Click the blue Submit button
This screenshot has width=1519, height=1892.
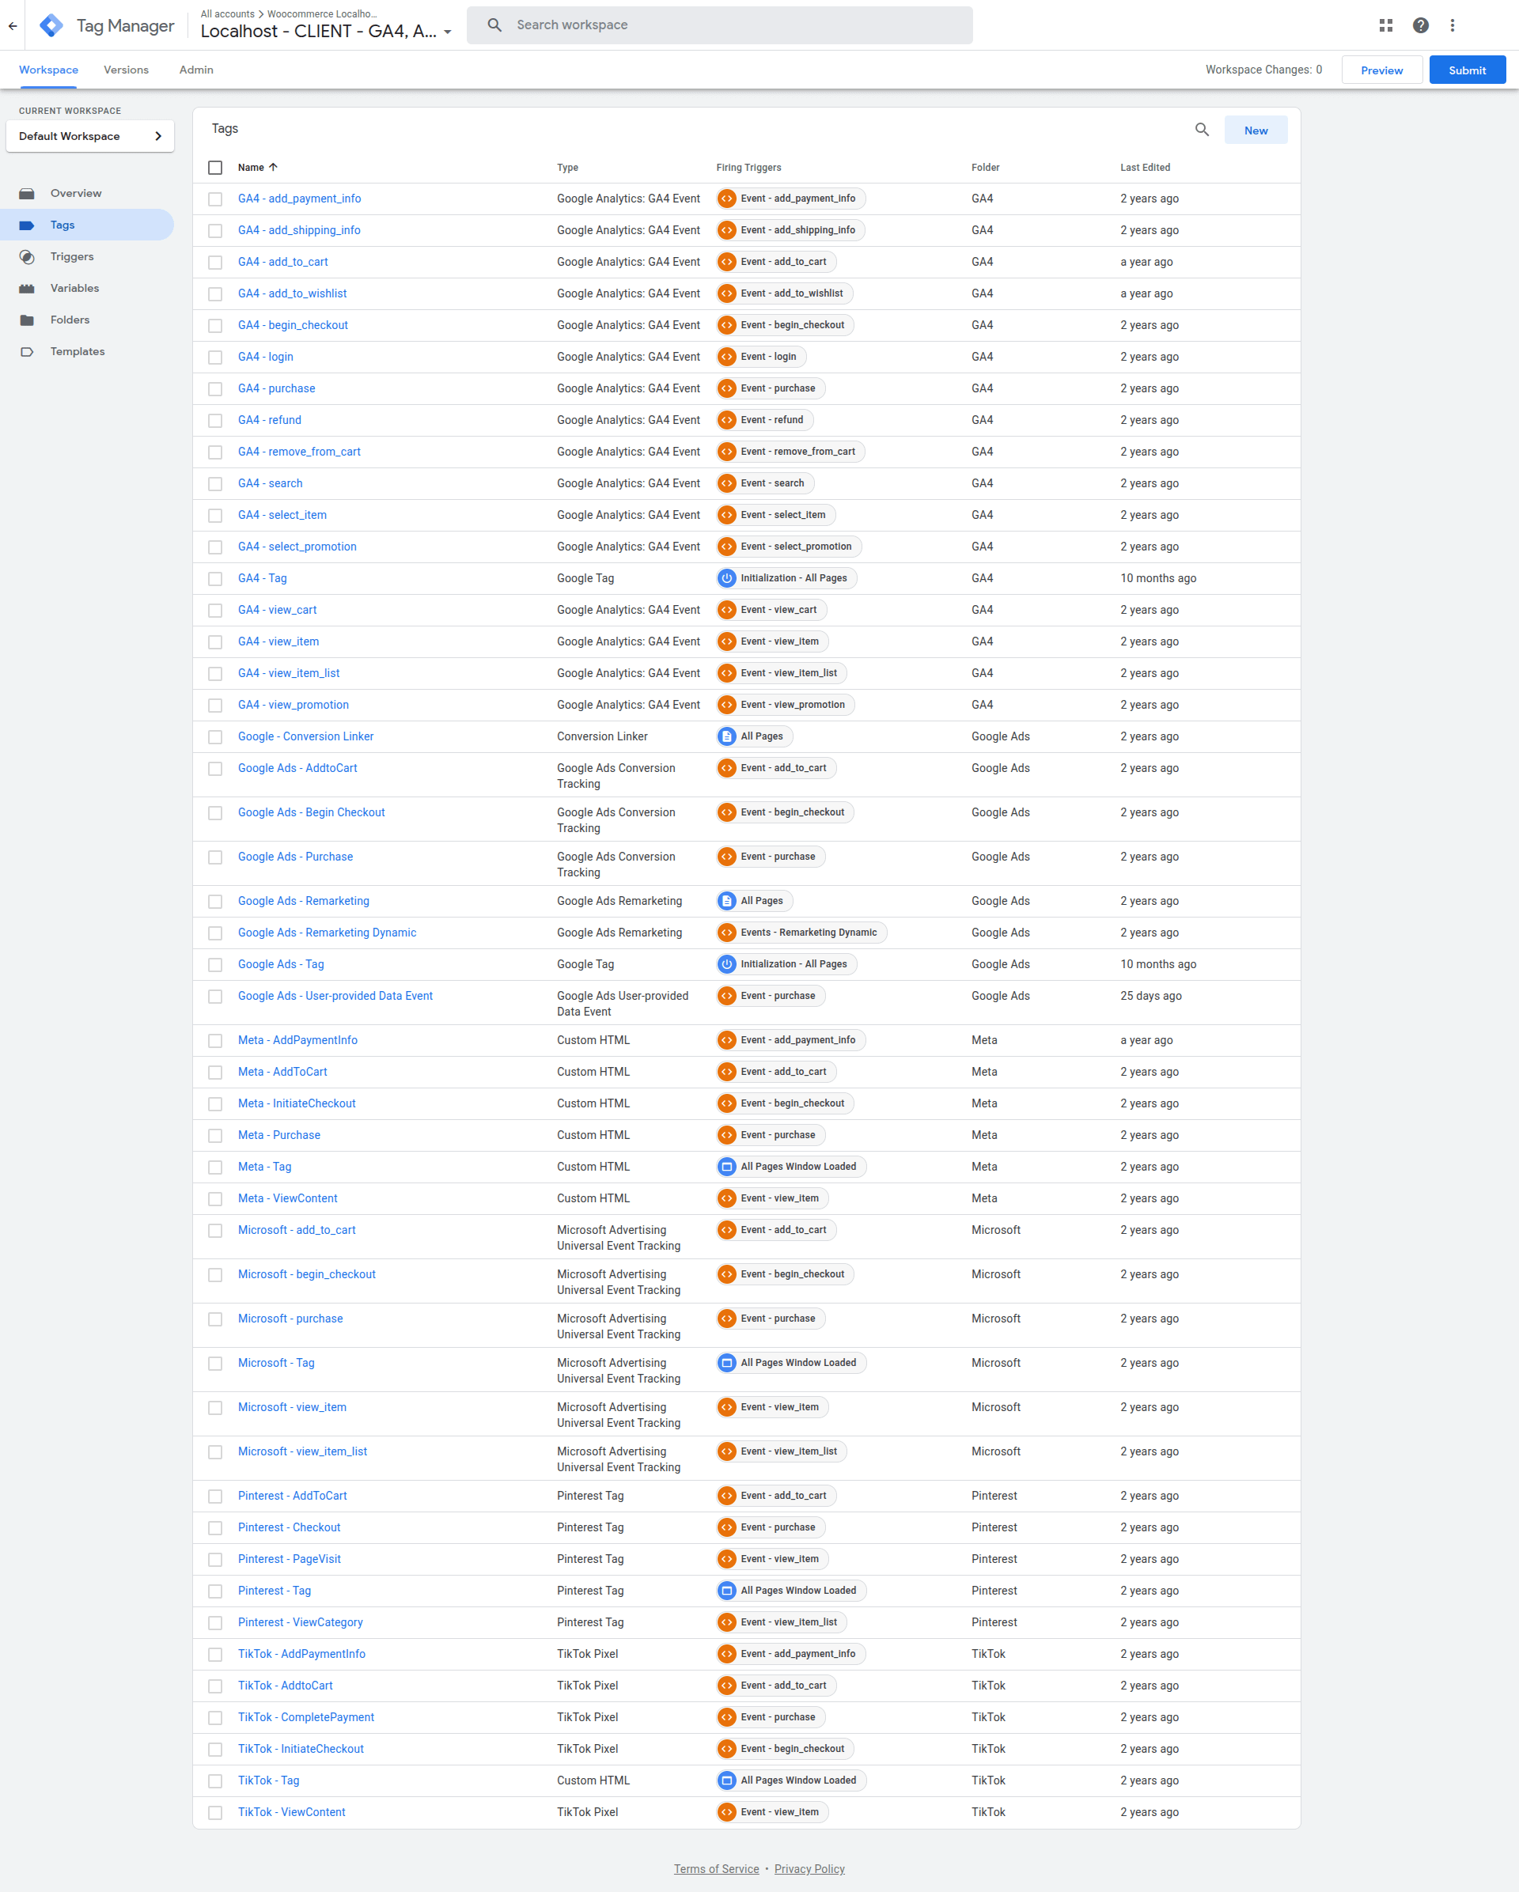tap(1466, 70)
